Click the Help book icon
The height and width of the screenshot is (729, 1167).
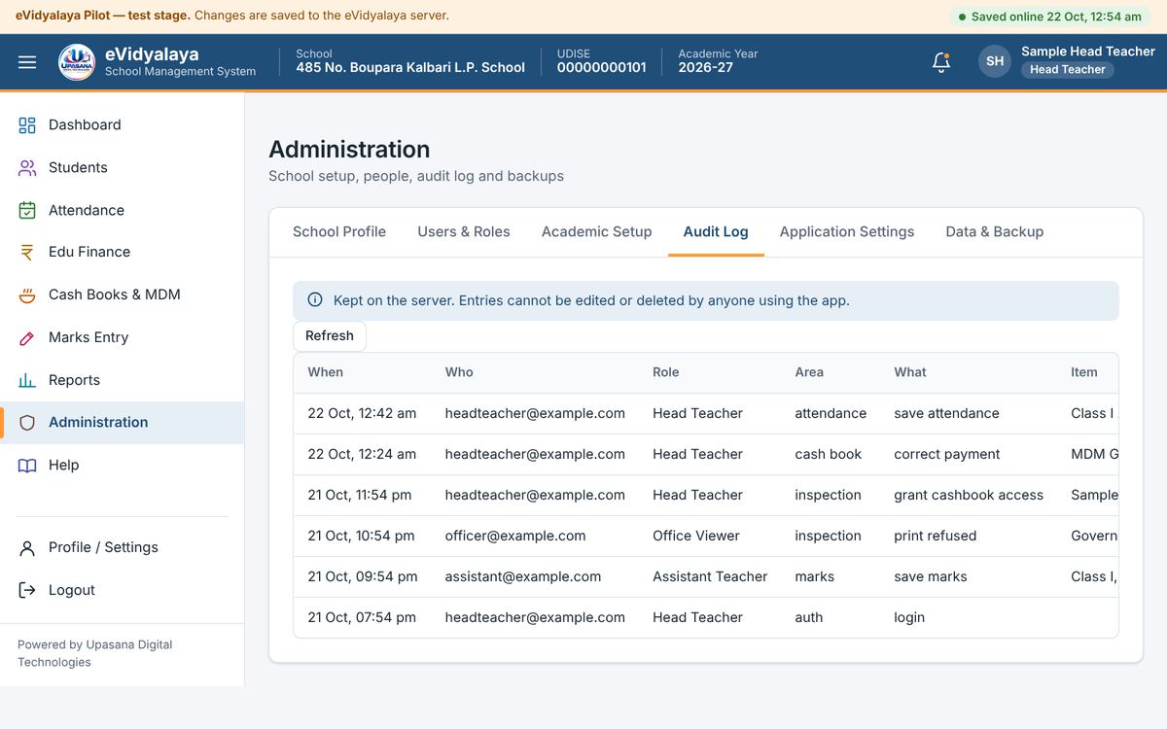coord(27,466)
